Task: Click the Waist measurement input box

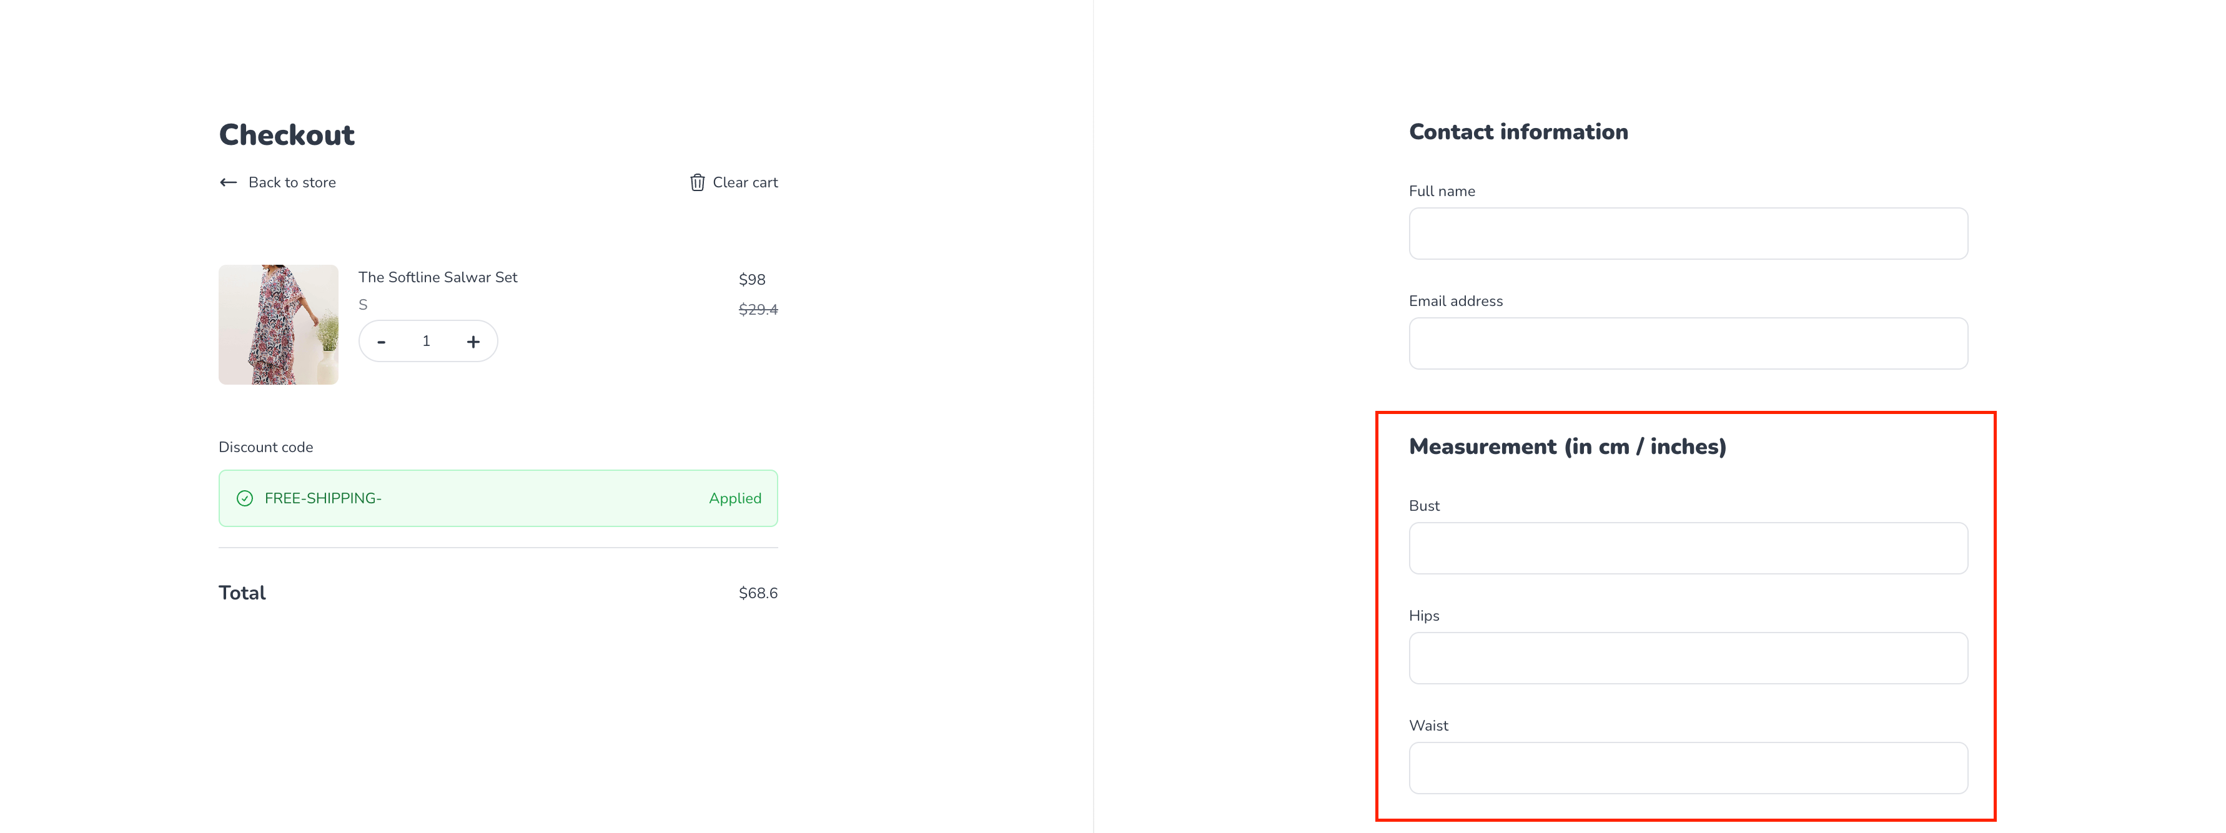Action: click(1688, 767)
